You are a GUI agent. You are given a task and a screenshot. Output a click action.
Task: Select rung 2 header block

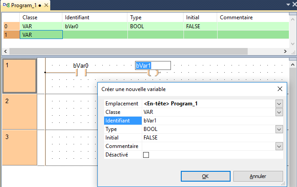pos(19,111)
